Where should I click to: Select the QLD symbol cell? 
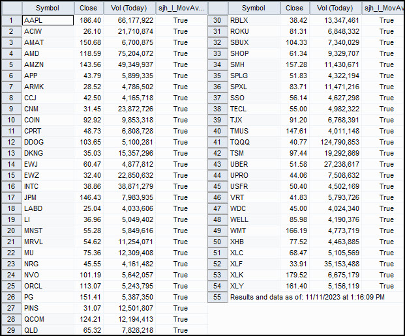point(48,330)
